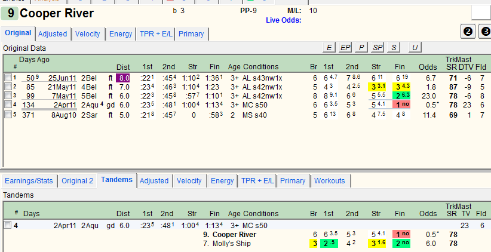Check the box for race 2, 21May11
The image size is (491, 252).
pyautogui.click(x=8, y=87)
